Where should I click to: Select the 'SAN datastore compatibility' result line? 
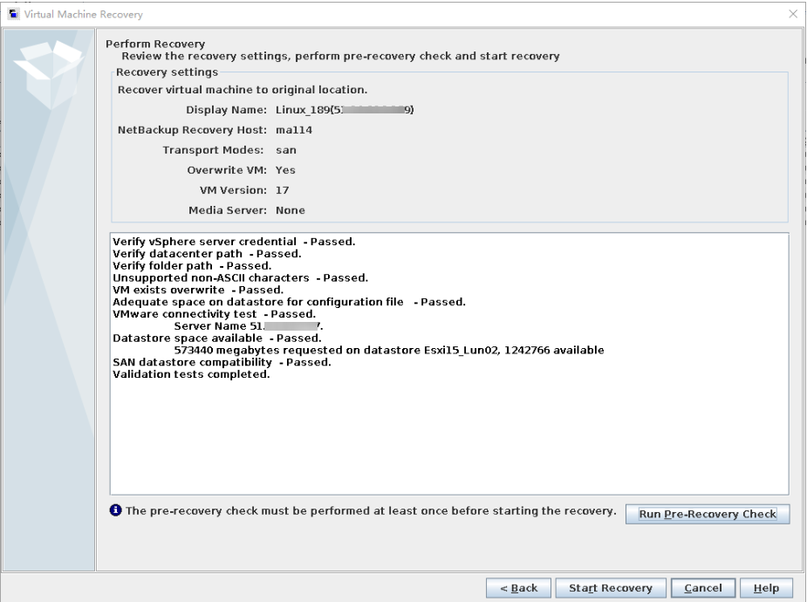(222, 363)
